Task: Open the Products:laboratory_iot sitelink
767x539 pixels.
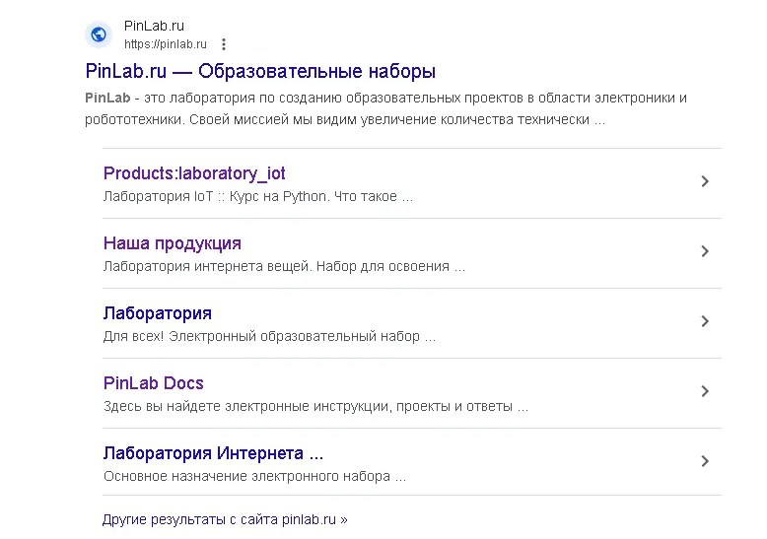Action: (194, 173)
